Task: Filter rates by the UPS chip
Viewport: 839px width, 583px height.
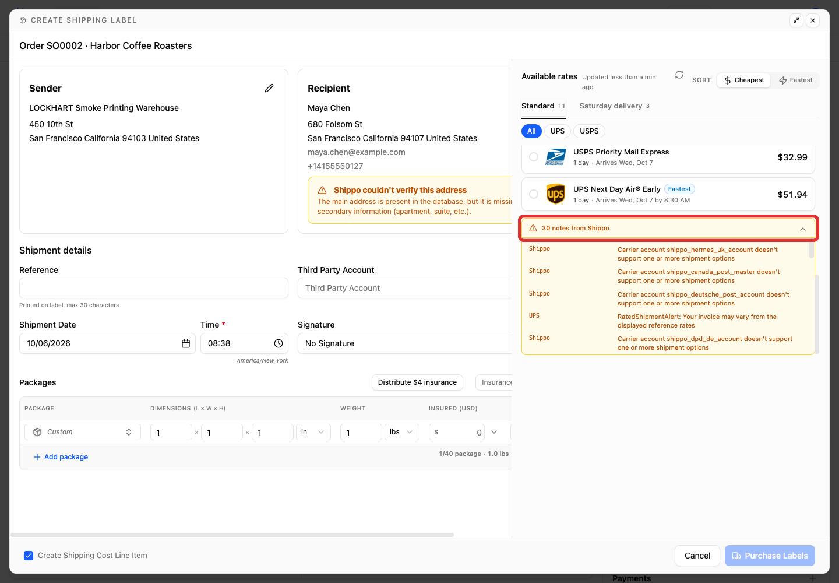Action: pos(558,131)
